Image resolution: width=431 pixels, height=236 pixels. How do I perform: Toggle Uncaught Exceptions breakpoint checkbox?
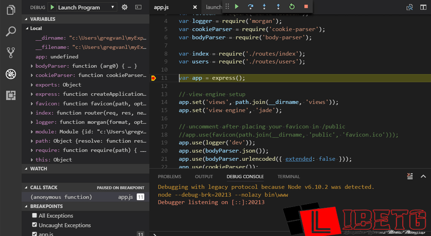tap(34, 225)
